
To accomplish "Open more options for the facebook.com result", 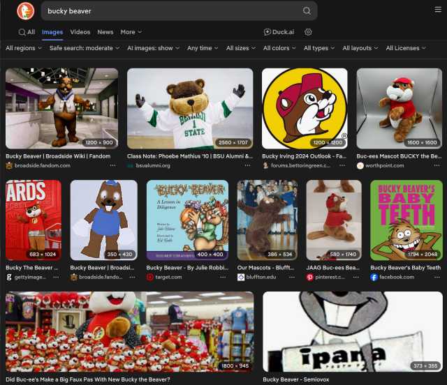I will tap(437, 277).
